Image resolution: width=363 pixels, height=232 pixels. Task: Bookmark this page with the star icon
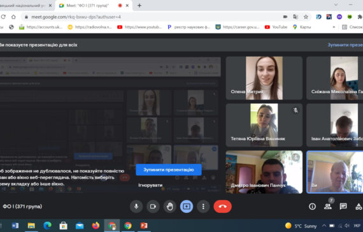pos(306,17)
